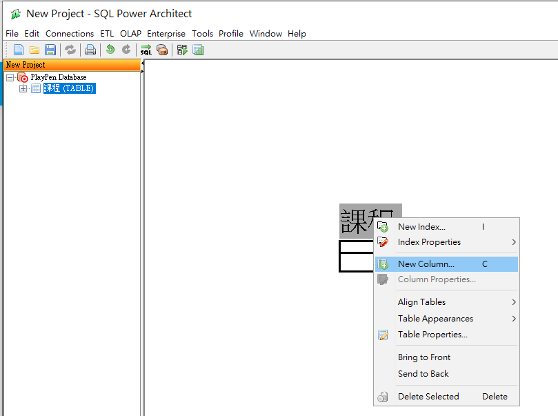This screenshot has height=416, width=558.
Task: Click the New Column icon in context menu
Action: point(383,264)
